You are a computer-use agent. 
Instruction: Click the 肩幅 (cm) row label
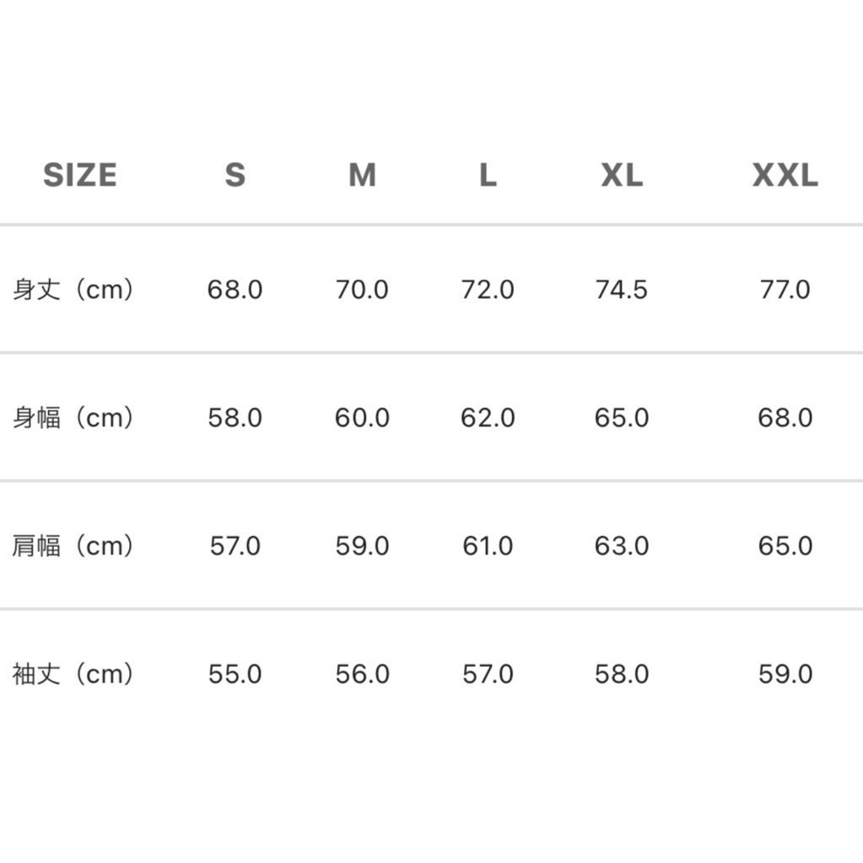click(73, 546)
